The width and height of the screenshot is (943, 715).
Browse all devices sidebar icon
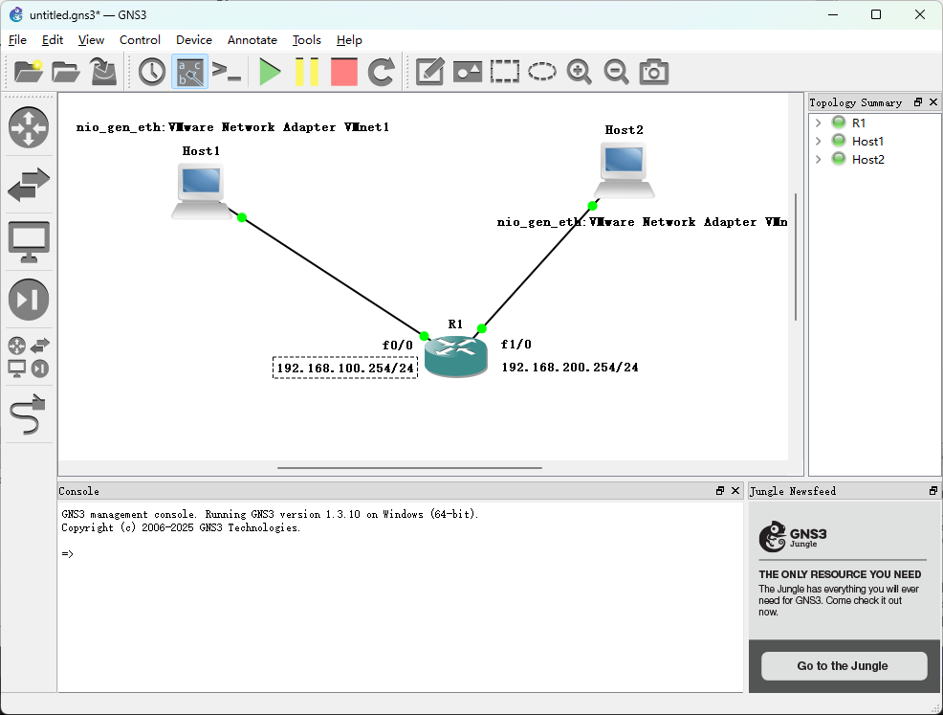pos(29,357)
